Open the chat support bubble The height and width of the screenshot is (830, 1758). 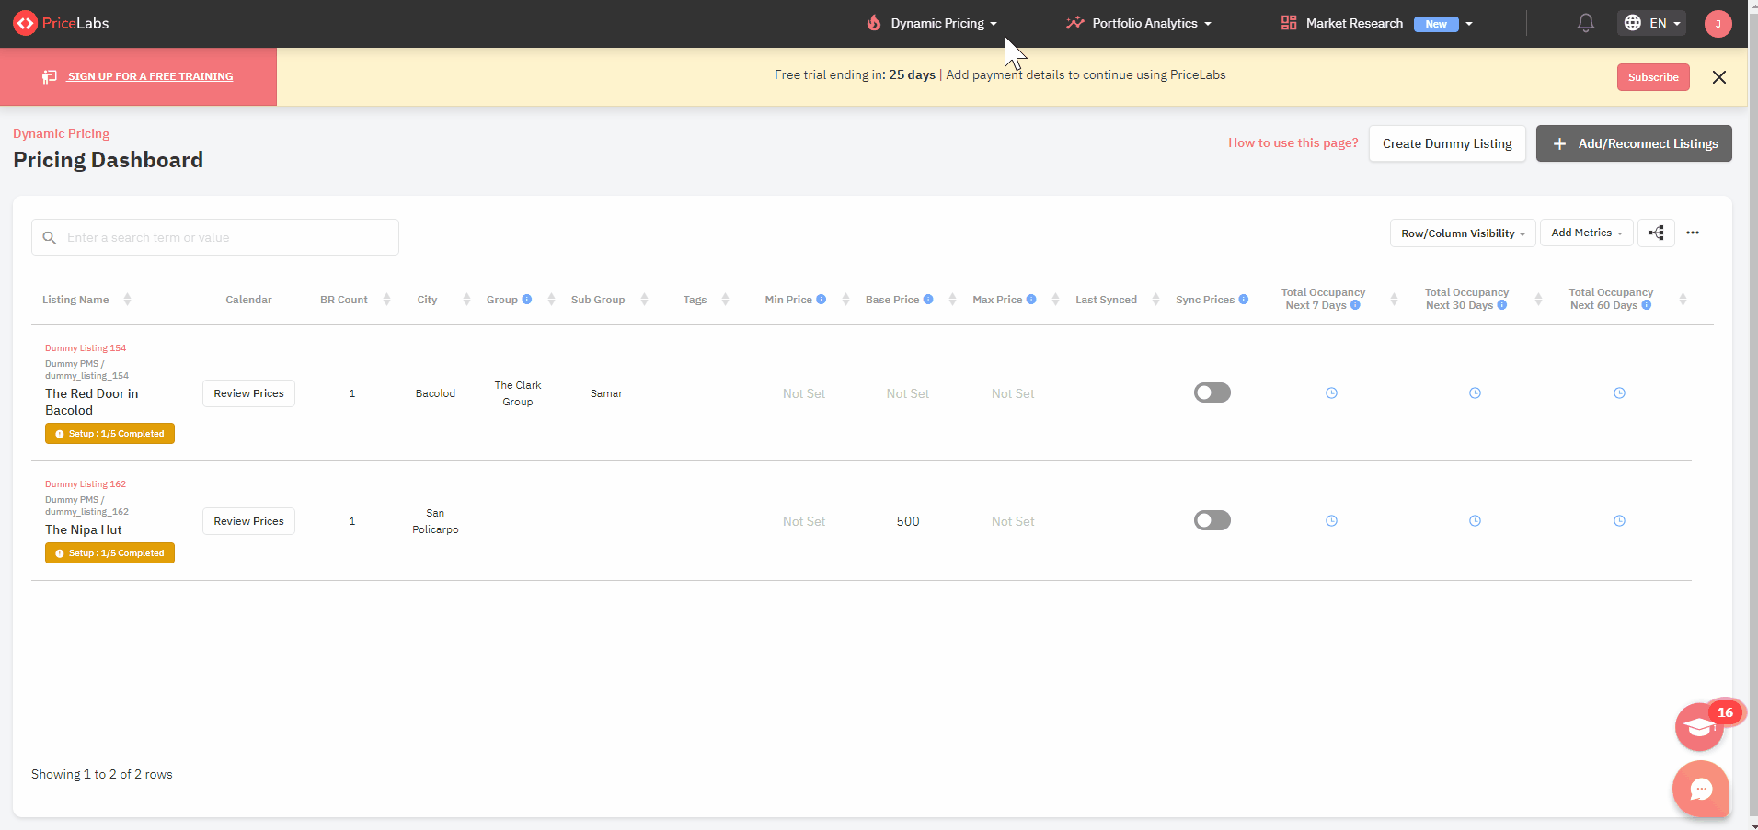(x=1700, y=790)
